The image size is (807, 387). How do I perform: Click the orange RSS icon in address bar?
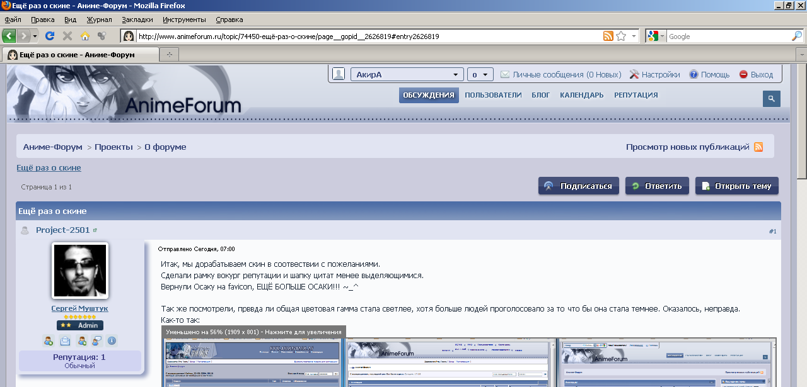pos(608,36)
